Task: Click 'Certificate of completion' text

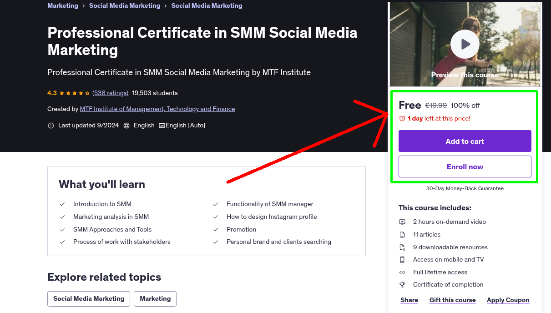Action: tap(448, 284)
